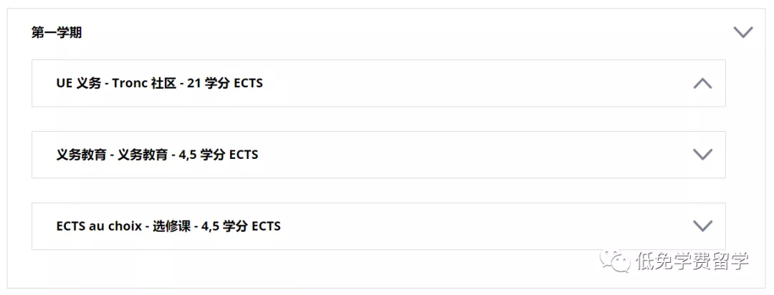Select the UE 义务 - Tronc 社区 title

tap(159, 83)
